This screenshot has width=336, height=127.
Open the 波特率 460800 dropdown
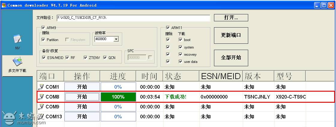[116, 39]
